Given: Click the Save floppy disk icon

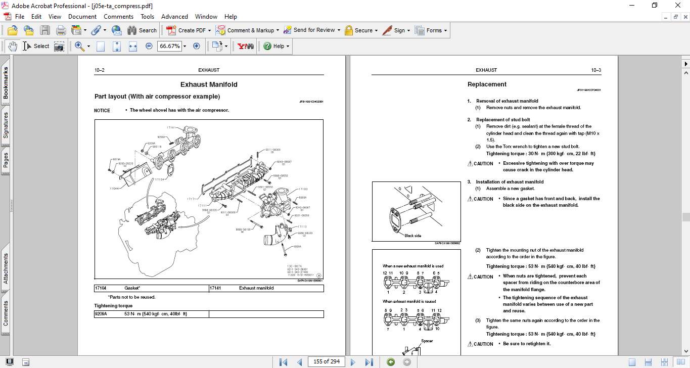Looking at the screenshot, I should (45, 30).
